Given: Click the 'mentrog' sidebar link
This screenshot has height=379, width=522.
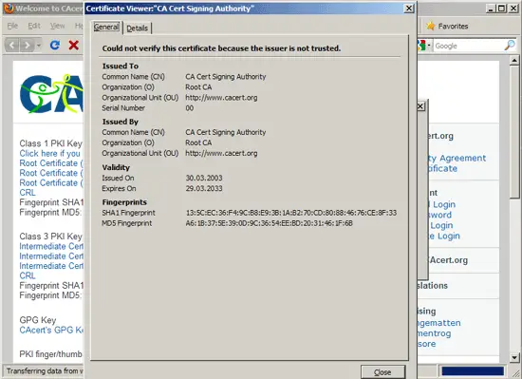Looking at the screenshot, I should pos(435,333).
